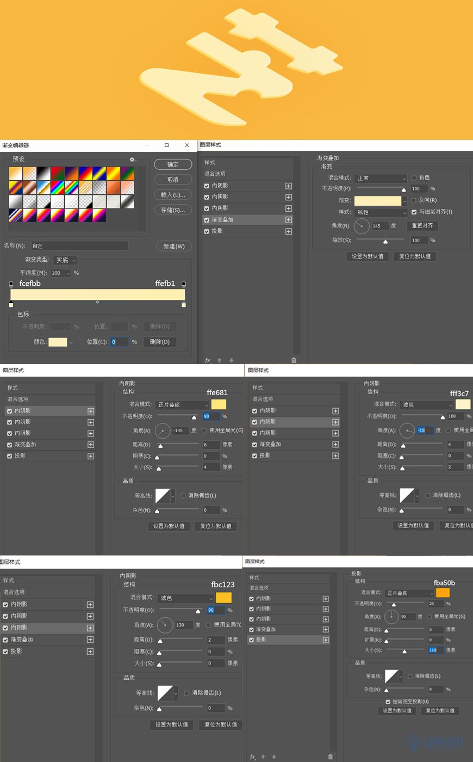473x762 pixels.
Task: Open the blend mode dropdown showing 正常
Action: tap(381, 179)
